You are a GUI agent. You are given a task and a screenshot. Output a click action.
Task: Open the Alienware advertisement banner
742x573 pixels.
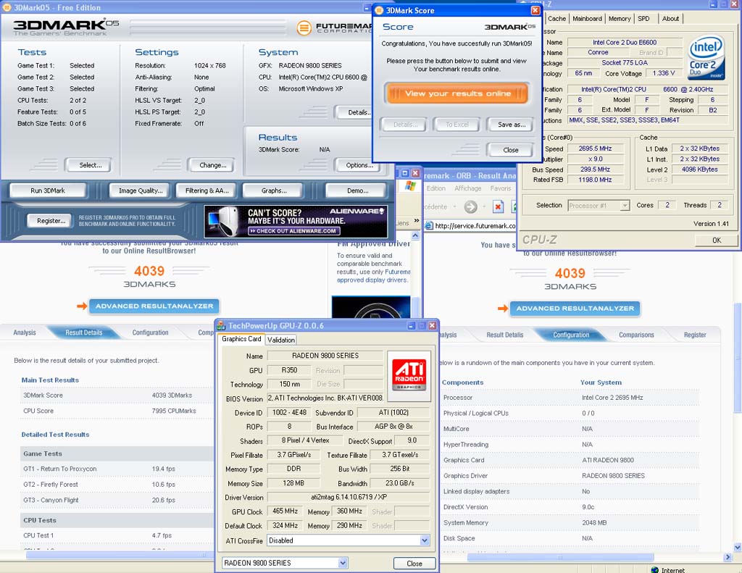pyautogui.click(x=296, y=221)
